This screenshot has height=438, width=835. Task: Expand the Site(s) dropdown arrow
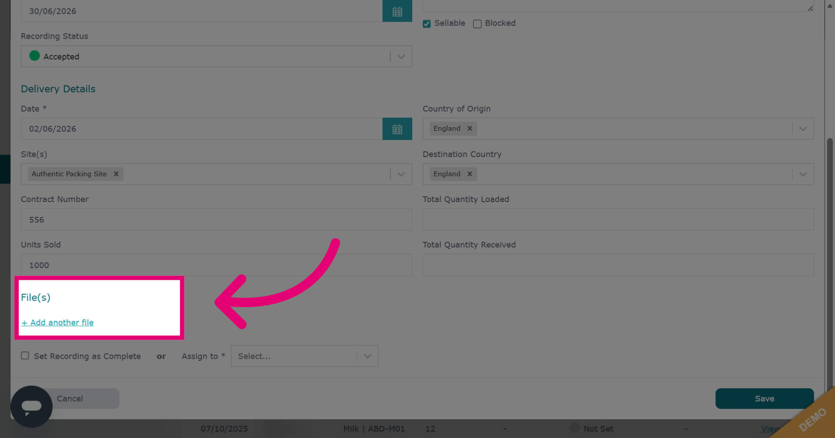coord(401,174)
